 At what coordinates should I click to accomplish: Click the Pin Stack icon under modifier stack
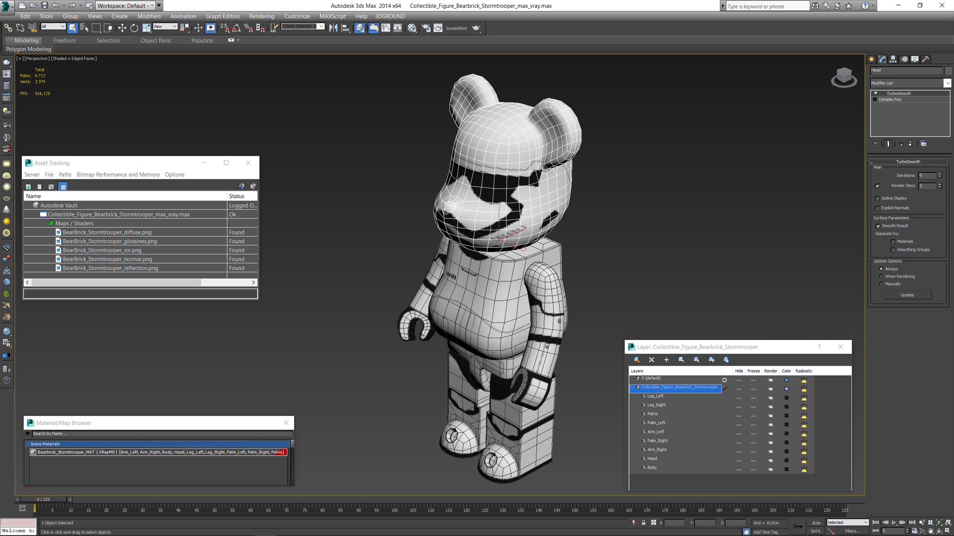point(875,144)
